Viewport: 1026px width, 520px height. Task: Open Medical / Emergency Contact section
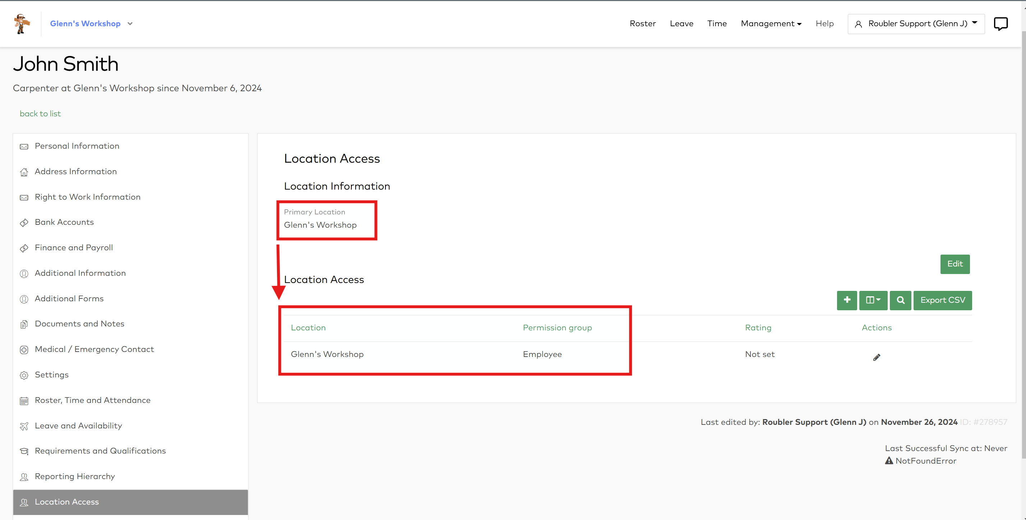[94, 349]
